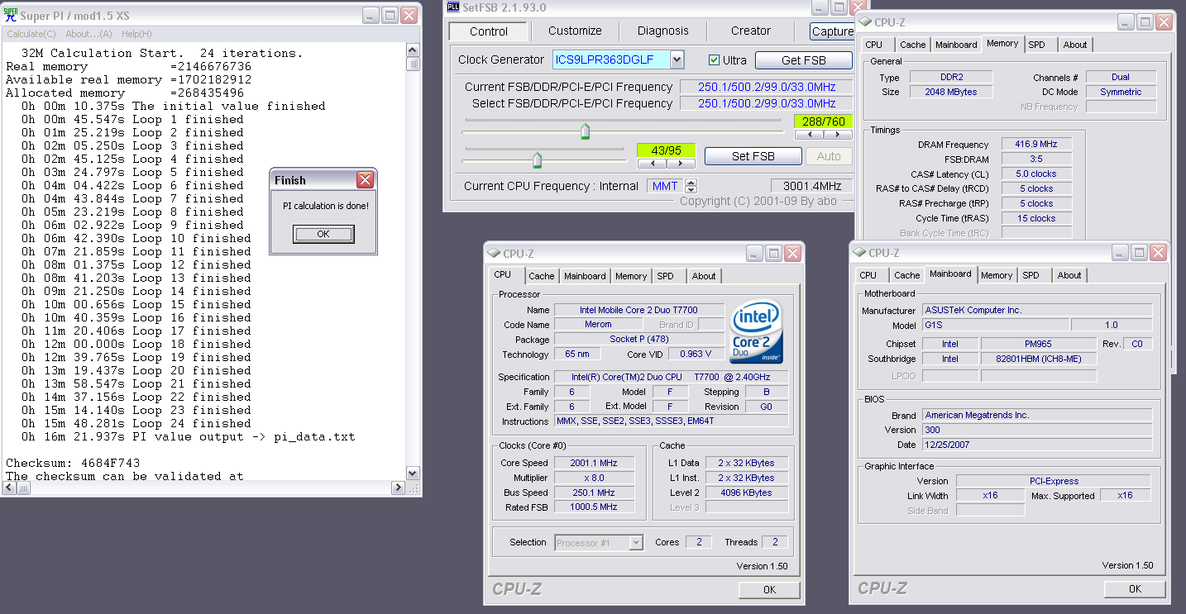Open Memory tab in CPU-Z Mainboard window
Screen dimensions: 1186x614
pyautogui.click(x=997, y=275)
